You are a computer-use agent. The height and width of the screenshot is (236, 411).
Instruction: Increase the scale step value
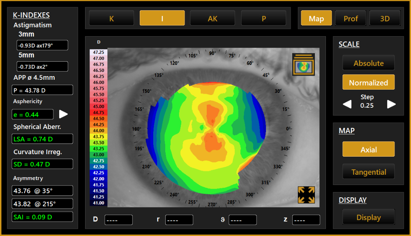point(391,104)
